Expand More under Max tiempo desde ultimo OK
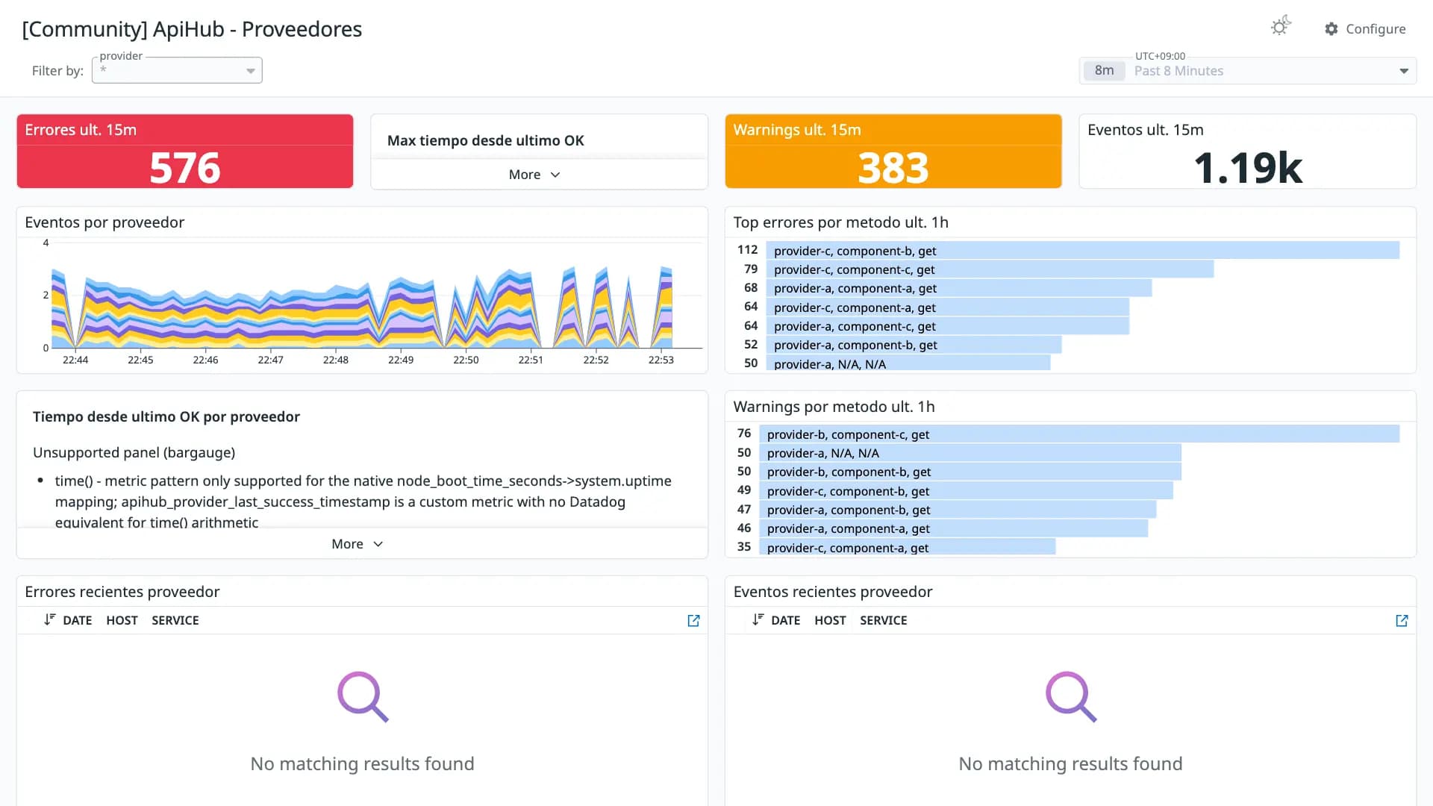This screenshot has height=806, width=1433. (x=534, y=175)
